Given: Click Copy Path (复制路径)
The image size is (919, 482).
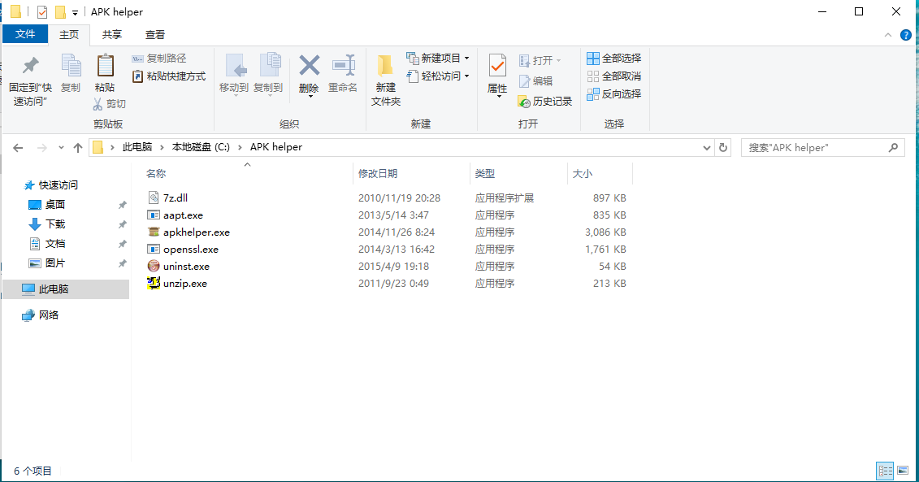Looking at the screenshot, I should pos(159,58).
